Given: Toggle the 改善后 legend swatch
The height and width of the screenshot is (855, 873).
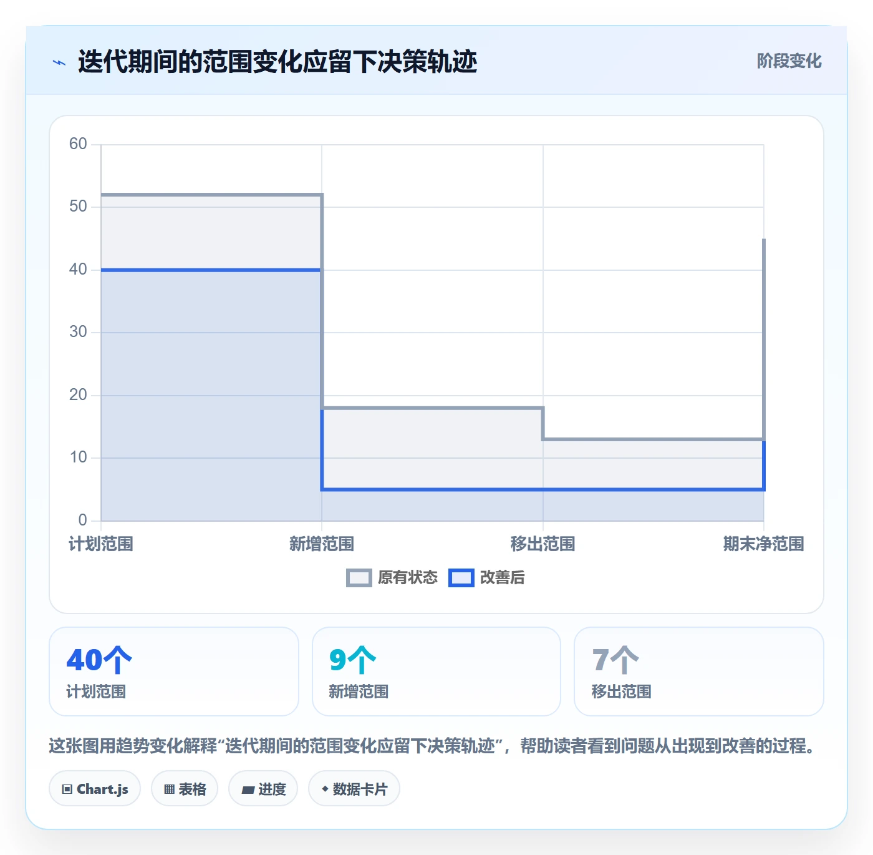Looking at the screenshot, I should coord(461,578).
